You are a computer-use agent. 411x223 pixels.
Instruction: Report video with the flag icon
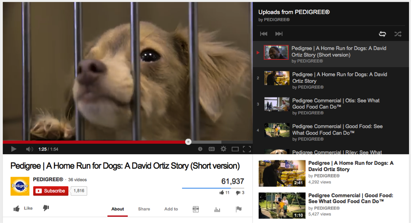pos(239,209)
